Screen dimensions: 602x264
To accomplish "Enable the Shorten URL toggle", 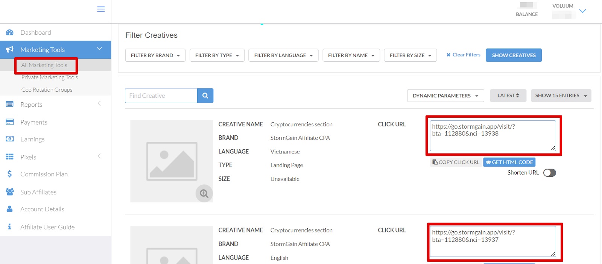I will pos(549,173).
